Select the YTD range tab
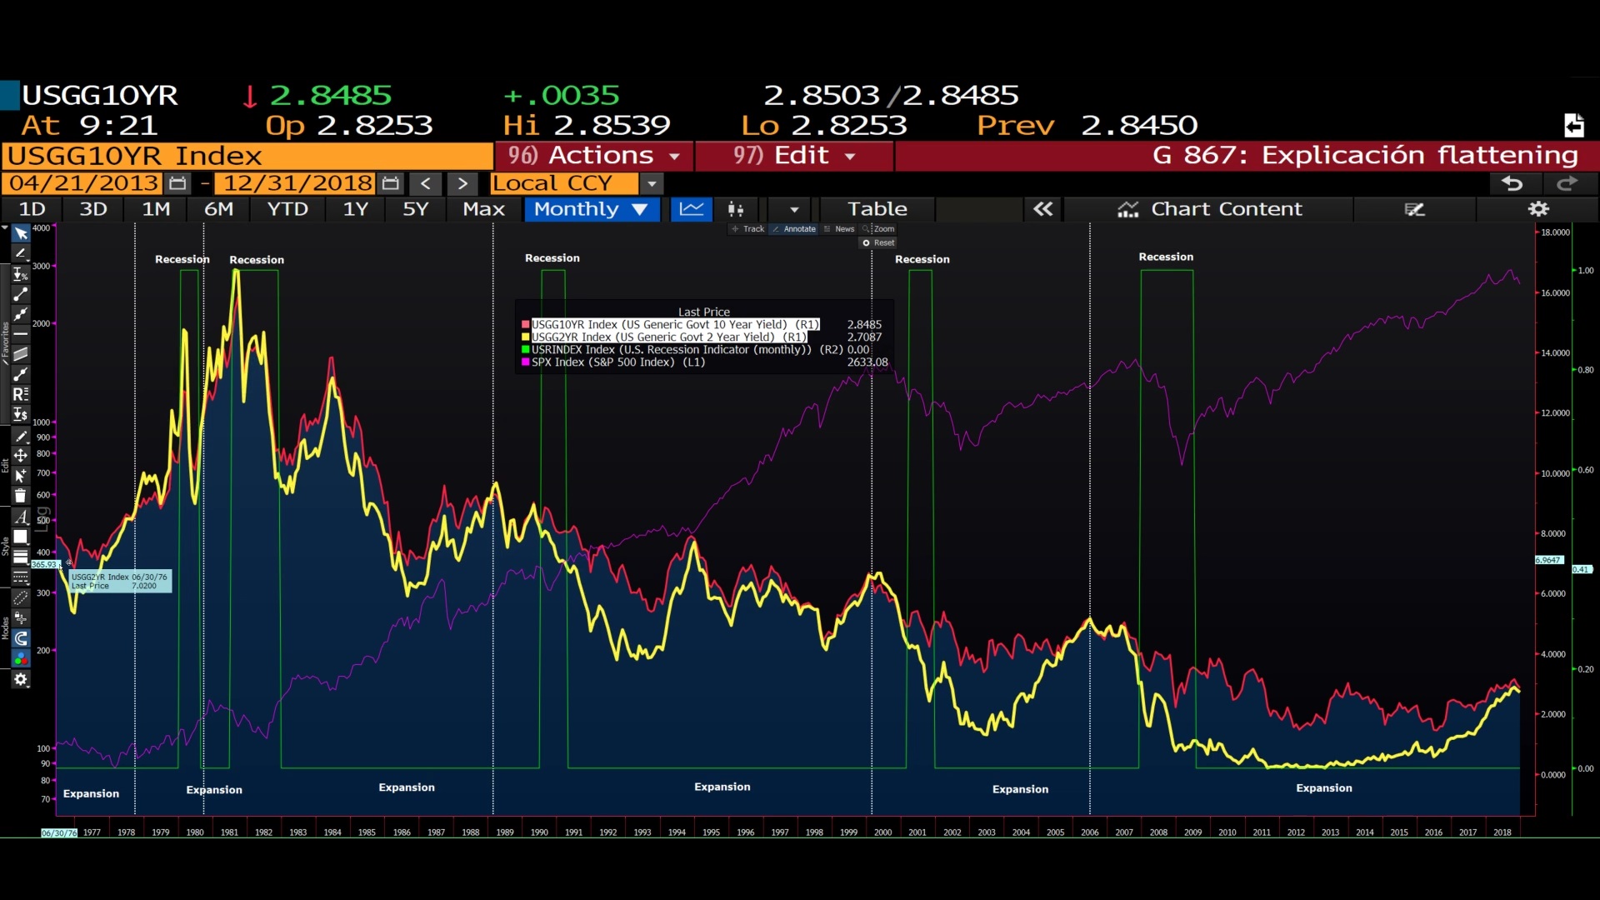 287,209
